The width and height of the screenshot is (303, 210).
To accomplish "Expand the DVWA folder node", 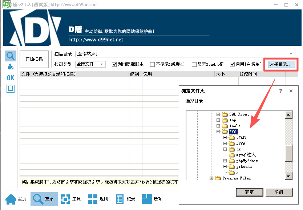I will pyautogui.click(x=225, y=143).
